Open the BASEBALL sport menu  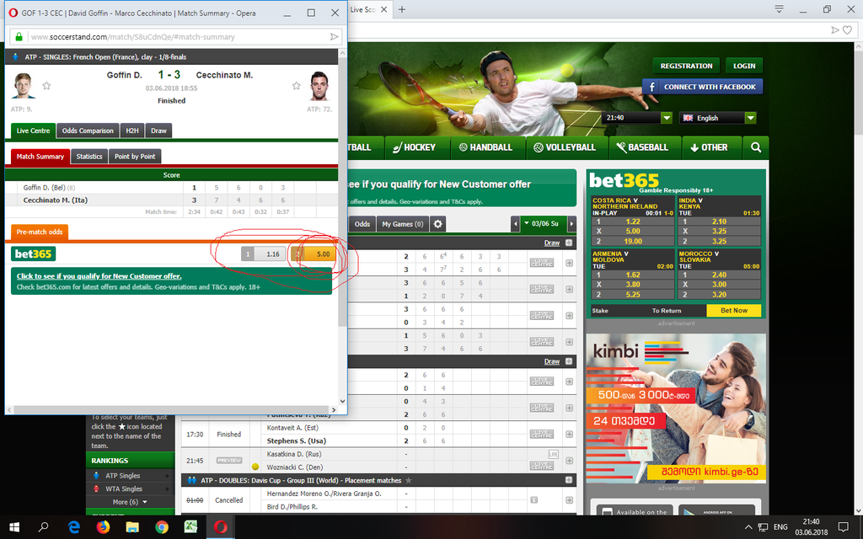pos(642,147)
